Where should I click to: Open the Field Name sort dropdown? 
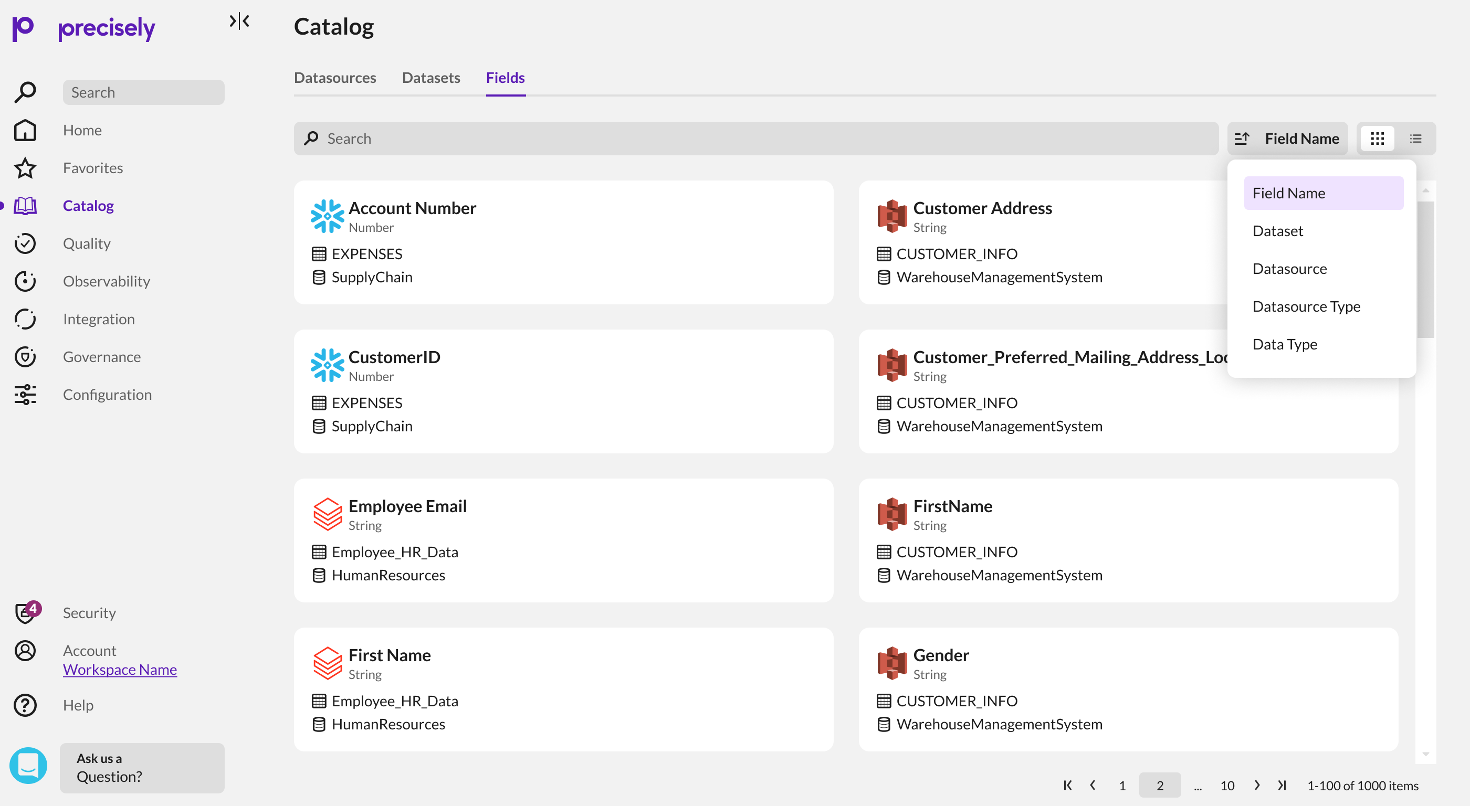tap(1288, 139)
